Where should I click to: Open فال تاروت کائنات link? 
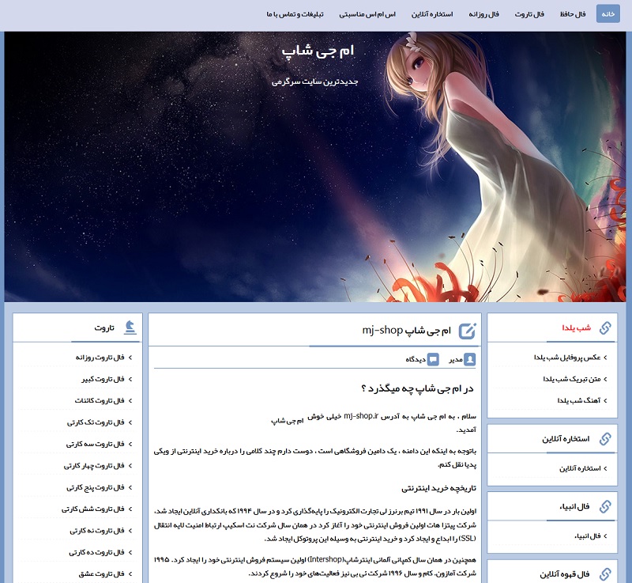[100, 400]
